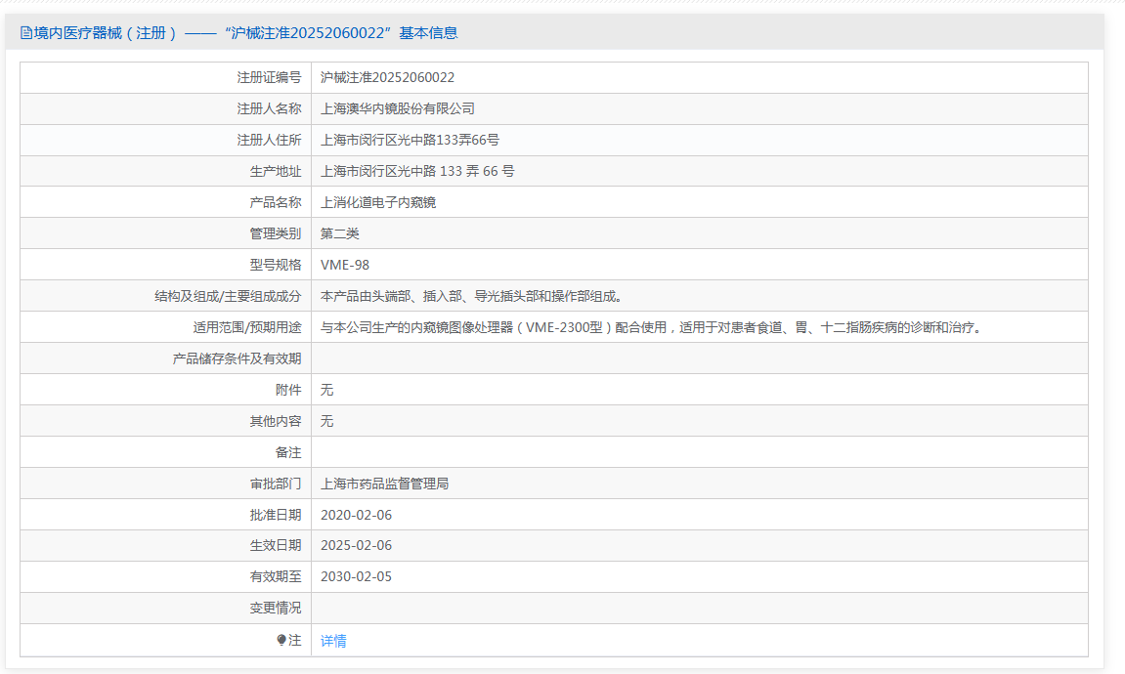Click the 管理类别 label
Screen dimensions: 1125x674
click(x=276, y=233)
